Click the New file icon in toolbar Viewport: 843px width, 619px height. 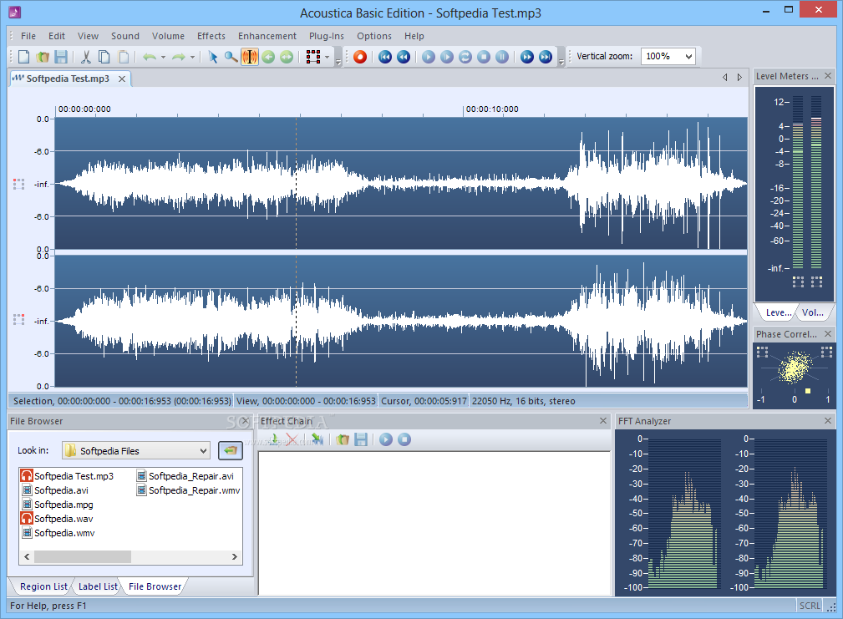24,57
